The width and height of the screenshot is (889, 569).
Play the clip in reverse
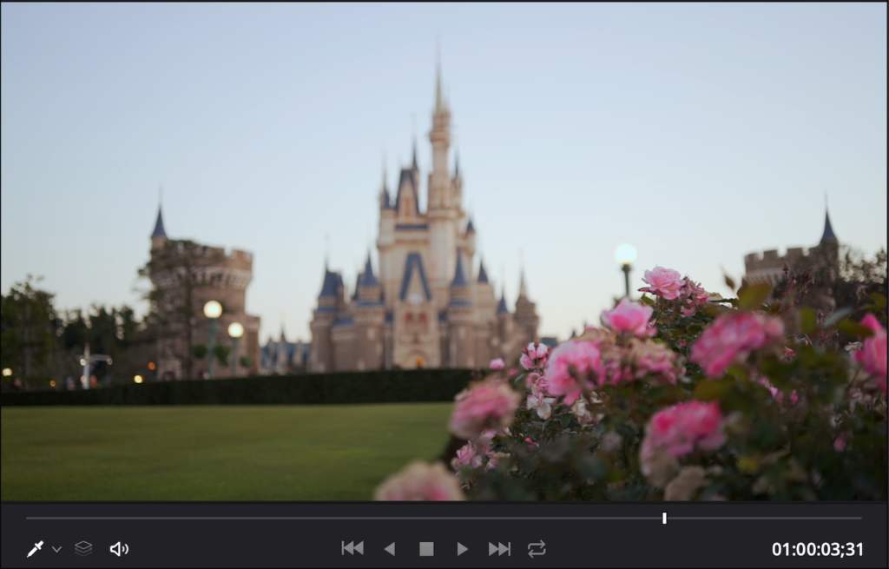(x=390, y=548)
